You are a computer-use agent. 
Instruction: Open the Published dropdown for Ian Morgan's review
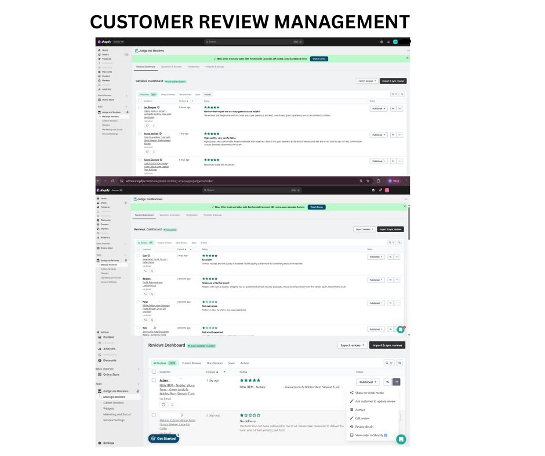(379, 109)
